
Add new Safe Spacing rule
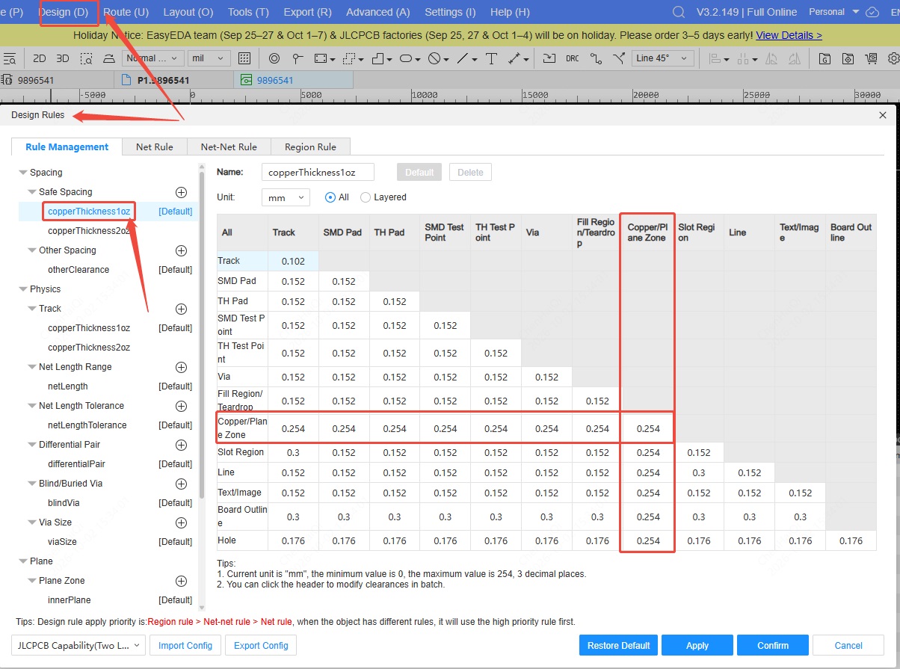(181, 192)
